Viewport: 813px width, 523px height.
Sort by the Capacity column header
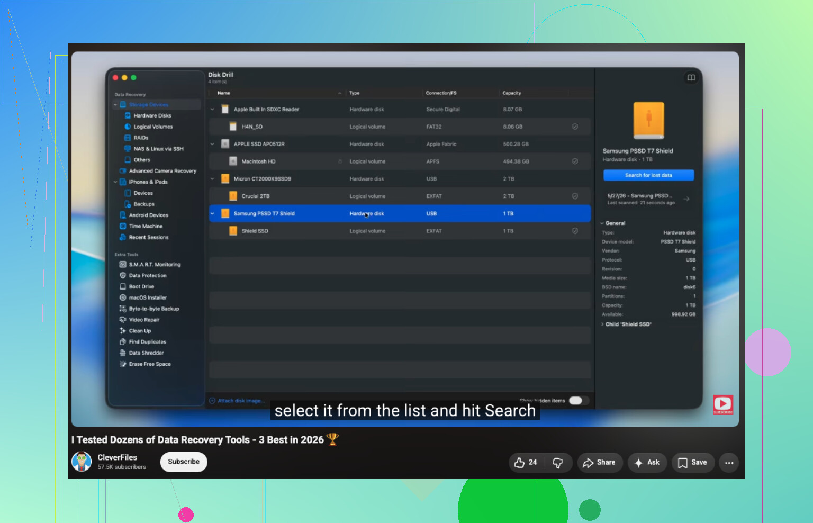pos(512,93)
